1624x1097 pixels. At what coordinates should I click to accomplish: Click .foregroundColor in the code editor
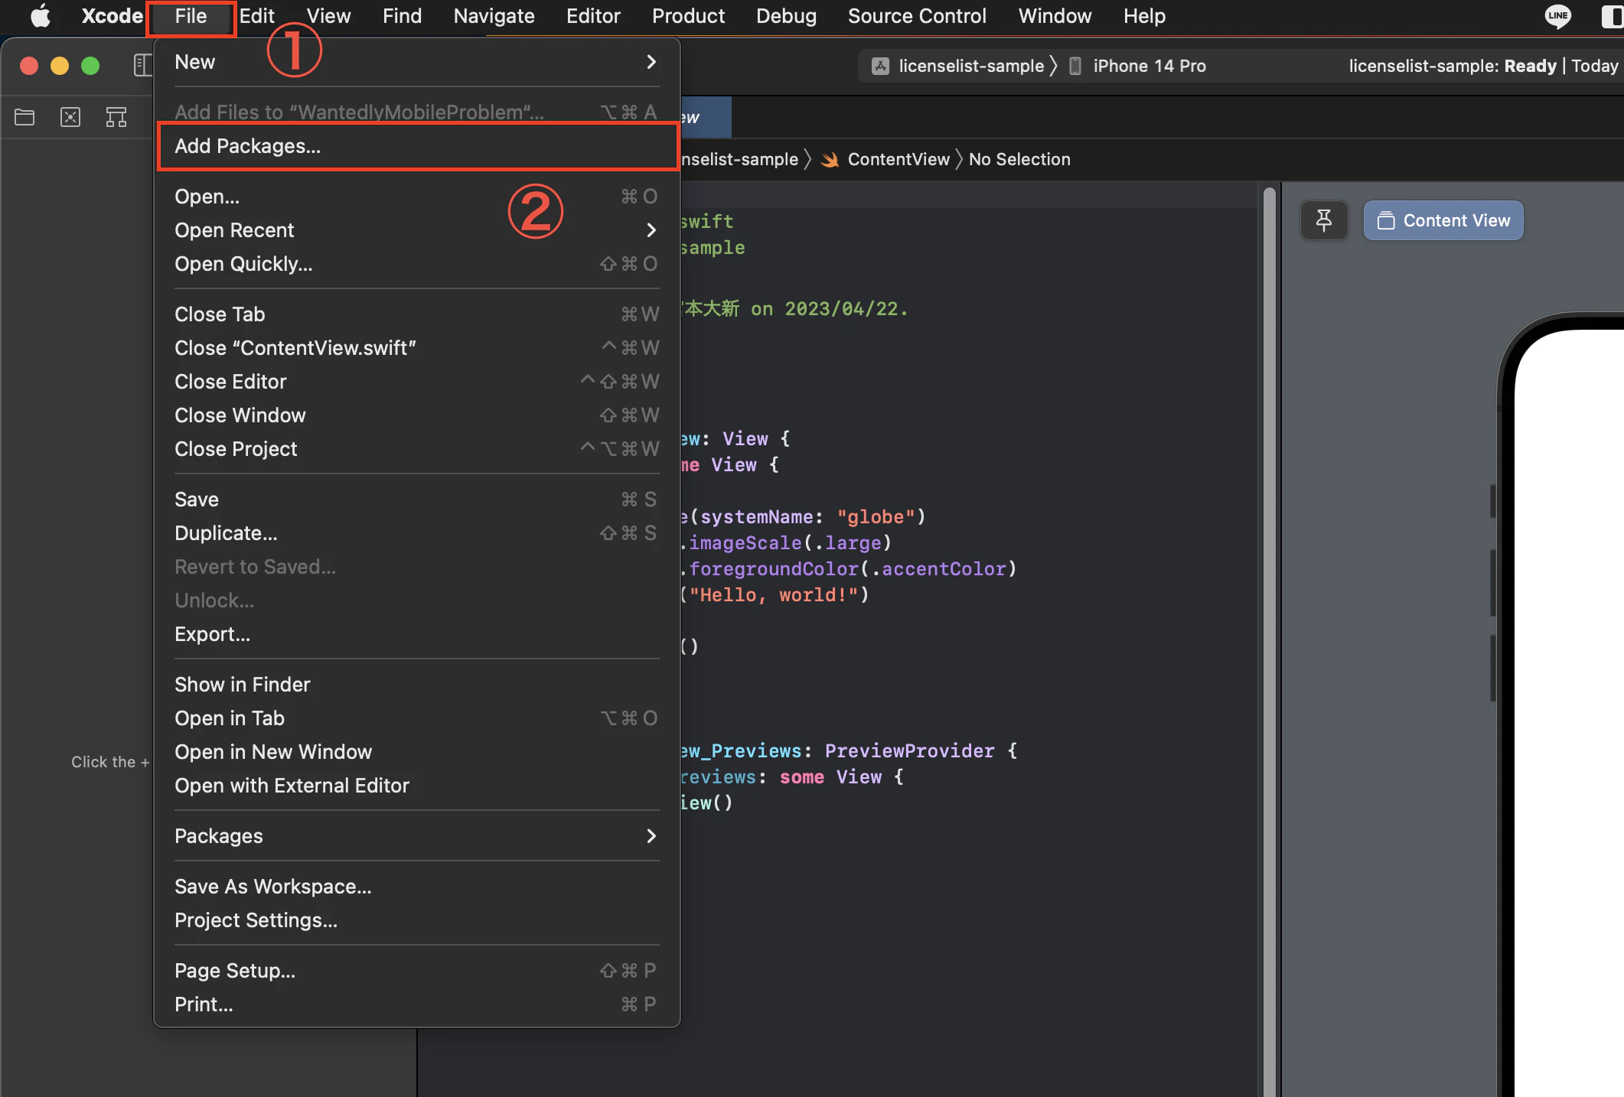[x=769, y=569]
